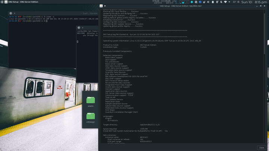Toggle the pin dot on the root terminal title bar
Screen dimensions: 269x151
tap(83, 28)
